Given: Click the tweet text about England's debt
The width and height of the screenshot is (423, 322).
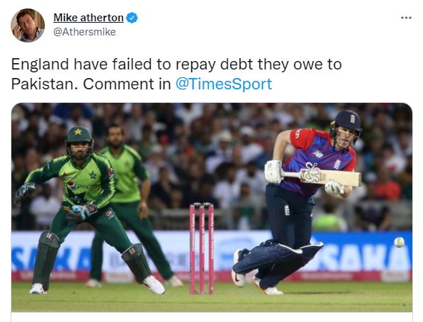Looking at the screenshot, I should [176, 74].
